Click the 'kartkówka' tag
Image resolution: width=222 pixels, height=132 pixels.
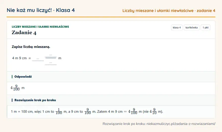(191, 27)
